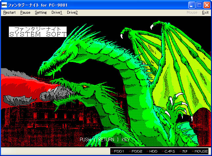Click the MOUSE status indicator
The height and width of the screenshot is (156, 212).
[200, 151]
